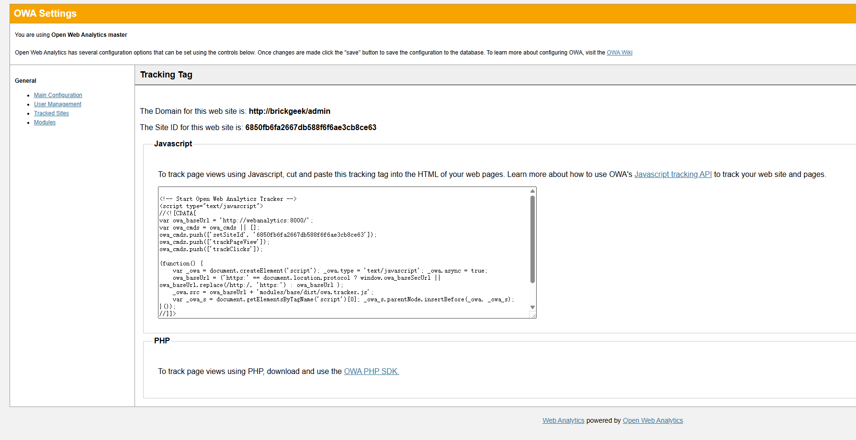Image resolution: width=856 pixels, height=440 pixels.
Task: Click the 'Open Web Analytics master' version text
Action: point(89,35)
